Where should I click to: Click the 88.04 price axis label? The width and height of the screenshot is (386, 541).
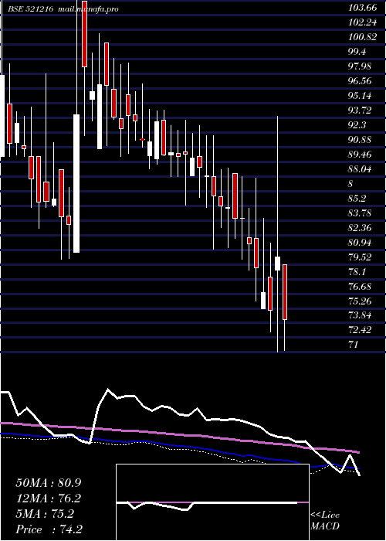point(361,169)
